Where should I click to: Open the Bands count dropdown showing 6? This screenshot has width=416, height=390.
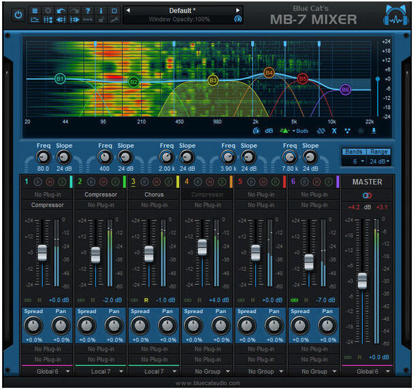point(355,161)
